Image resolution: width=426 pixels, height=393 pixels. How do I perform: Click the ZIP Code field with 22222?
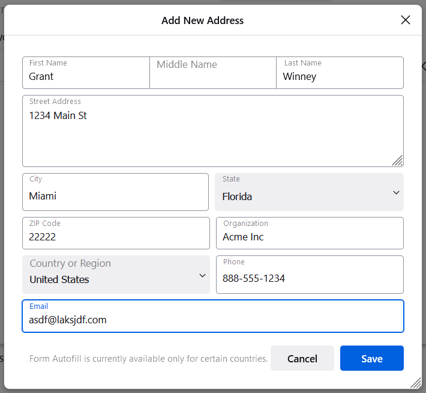pyautogui.click(x=116, y=233)
